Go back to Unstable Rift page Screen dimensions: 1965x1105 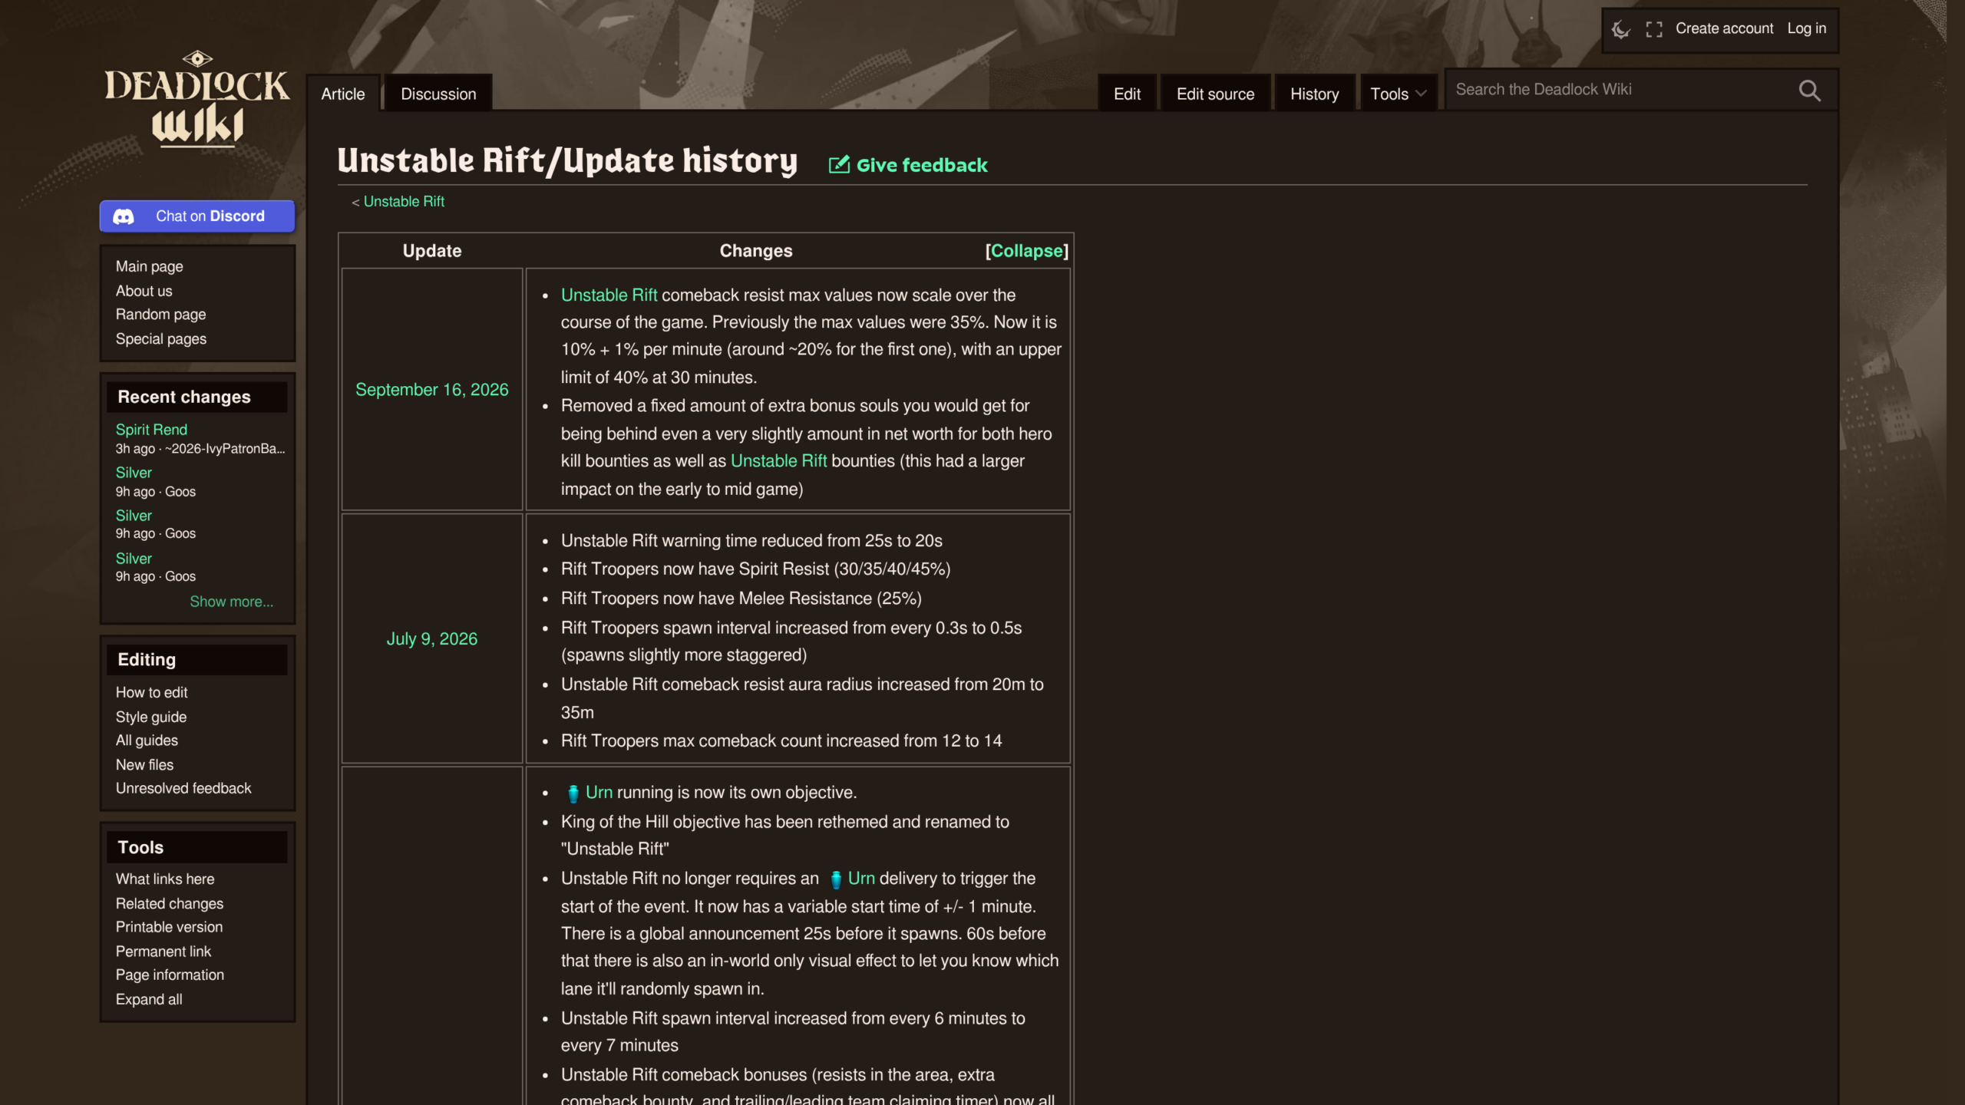tap(404, 201)
